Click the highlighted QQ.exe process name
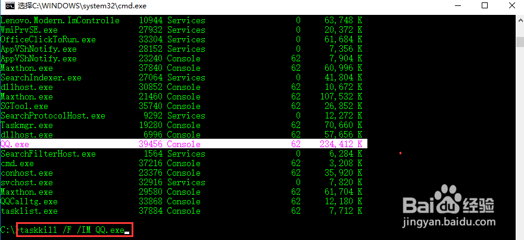 [x=15, y=144]
